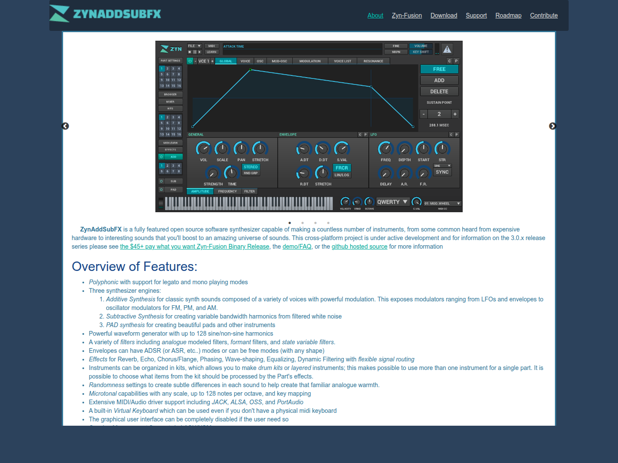
Task: Select the FREQUENCY tab
Action: [227, 192]
